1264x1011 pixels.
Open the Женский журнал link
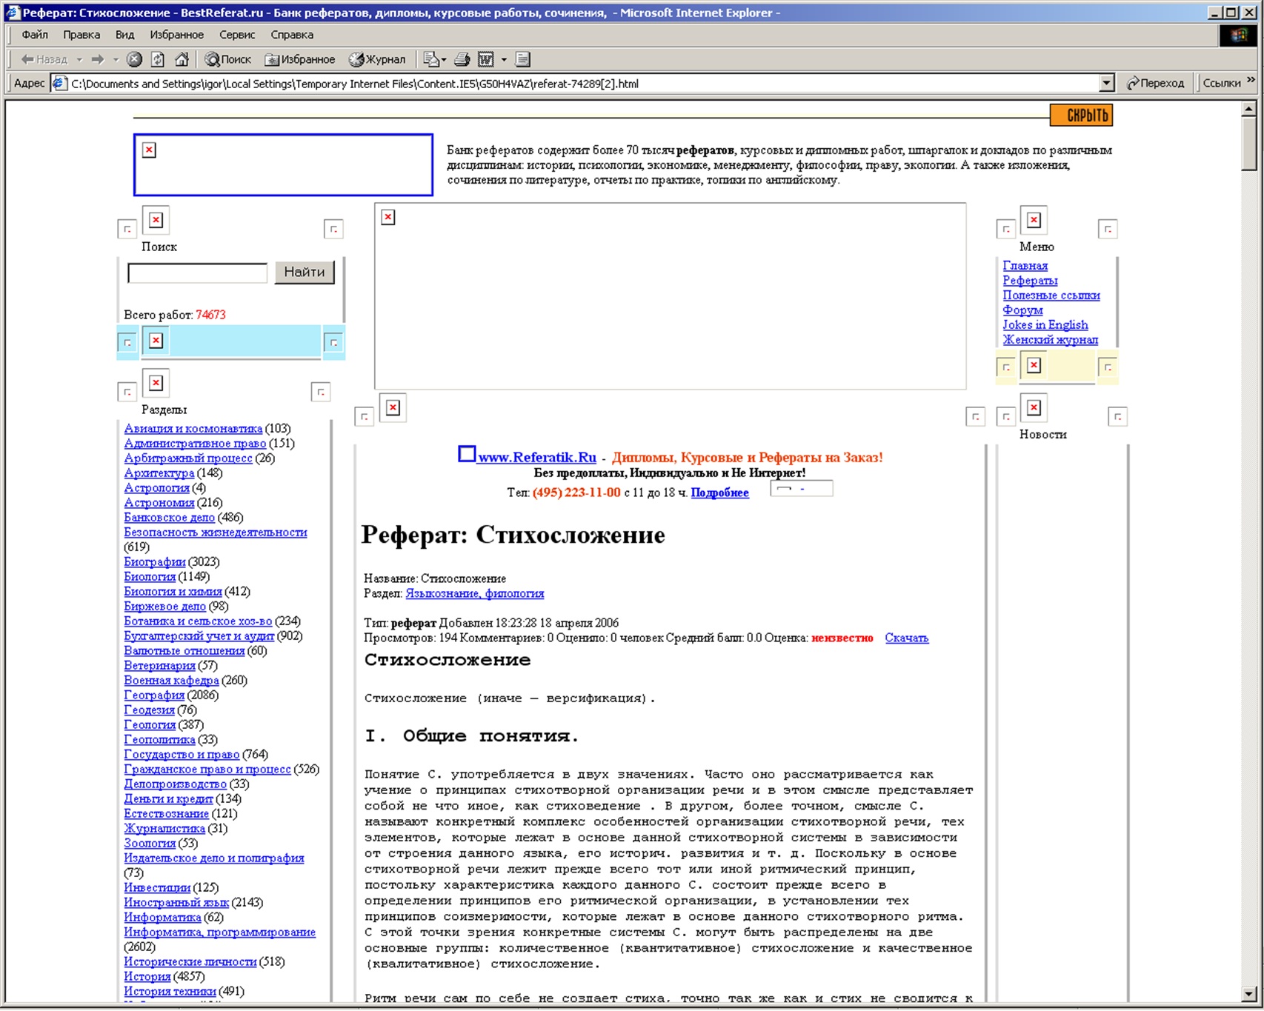coord(1050,339)
